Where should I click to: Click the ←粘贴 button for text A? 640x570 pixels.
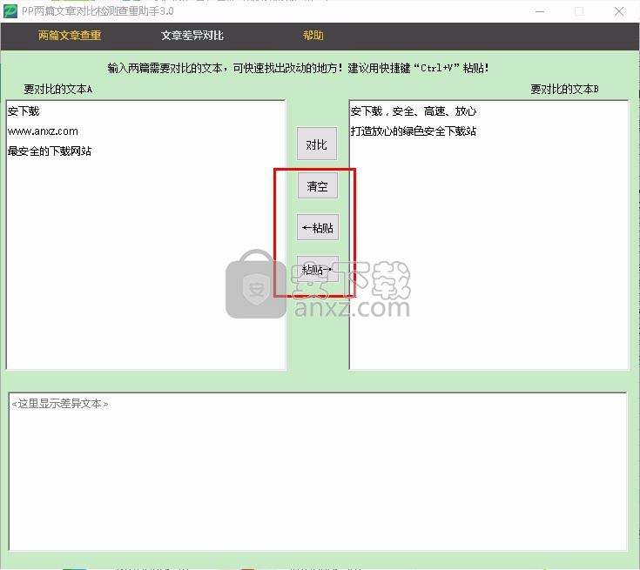coord(318,227)
